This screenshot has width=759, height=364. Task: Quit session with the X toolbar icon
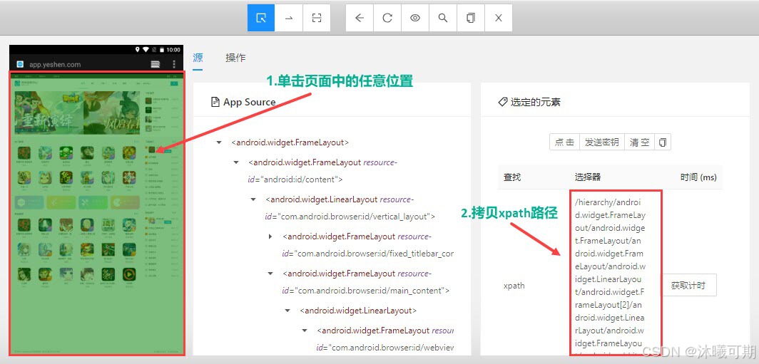click(498, 18)
